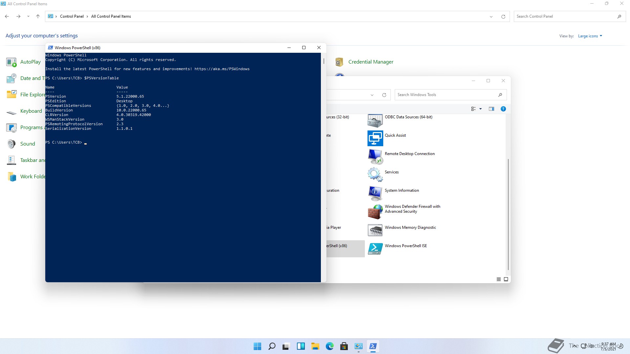Open the View by Large icons dropdown
630x354 pixels.
click(x=590, y=36)
